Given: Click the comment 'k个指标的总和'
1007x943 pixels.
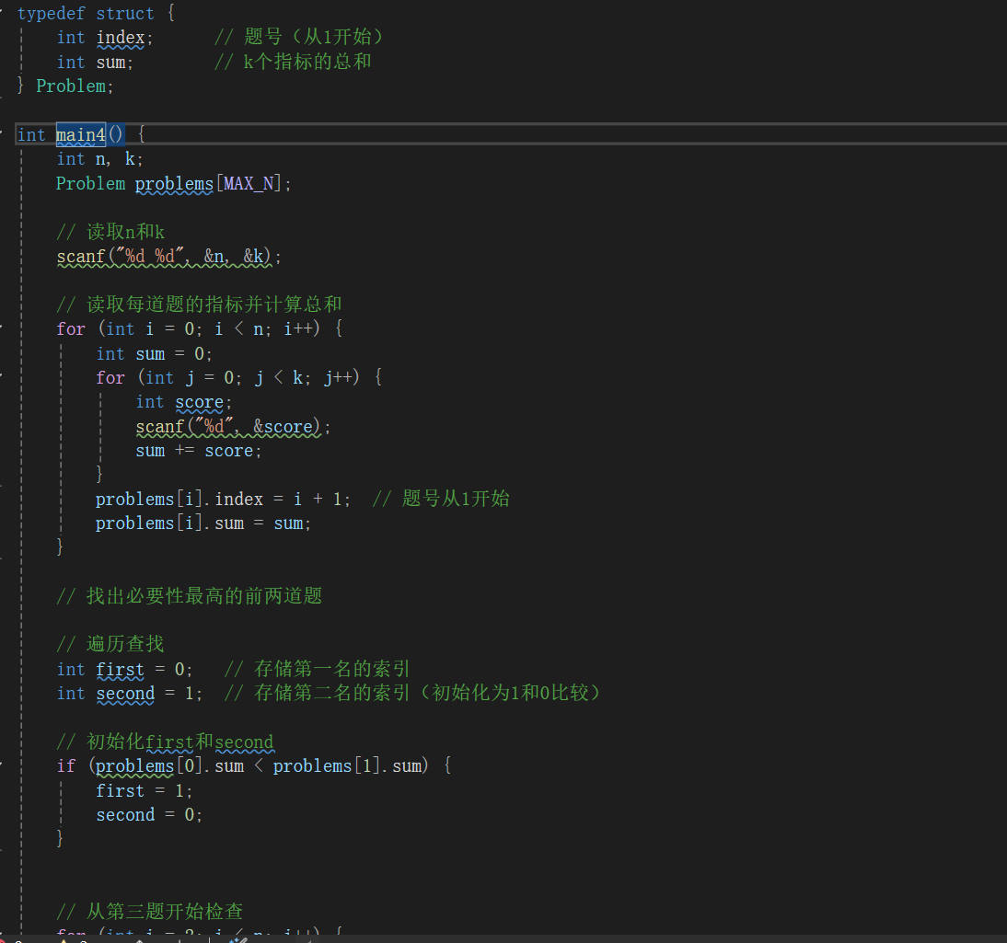Looking at the screenshot, I should click(307, 62).
